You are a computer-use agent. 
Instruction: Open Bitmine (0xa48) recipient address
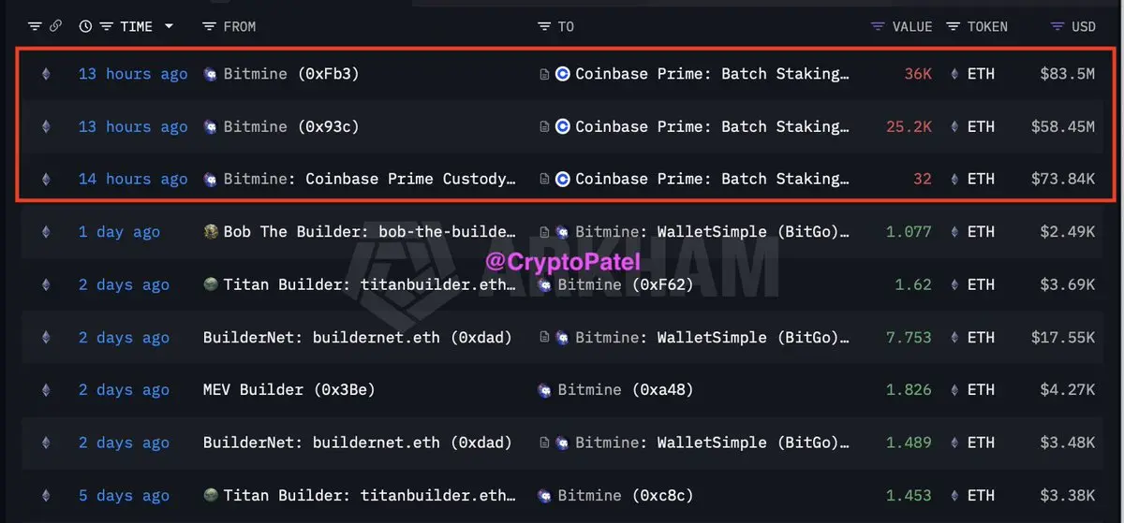tap(625, 390)
